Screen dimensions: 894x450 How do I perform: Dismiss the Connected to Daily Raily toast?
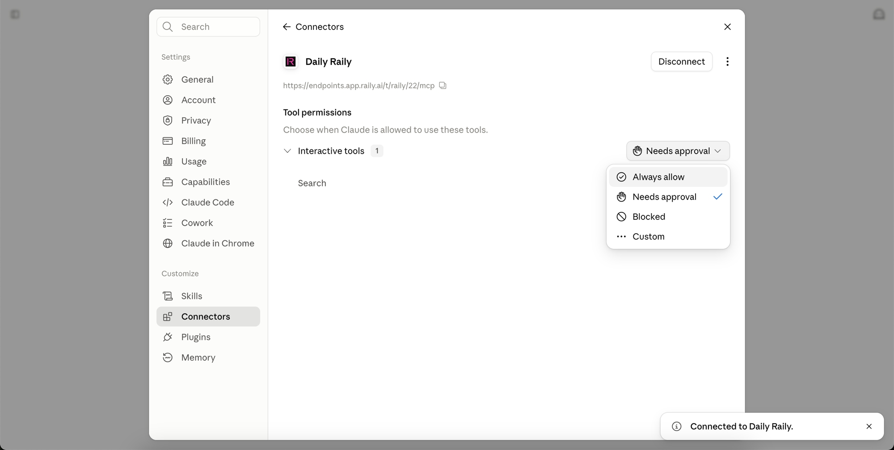click(x=869, y=426)
